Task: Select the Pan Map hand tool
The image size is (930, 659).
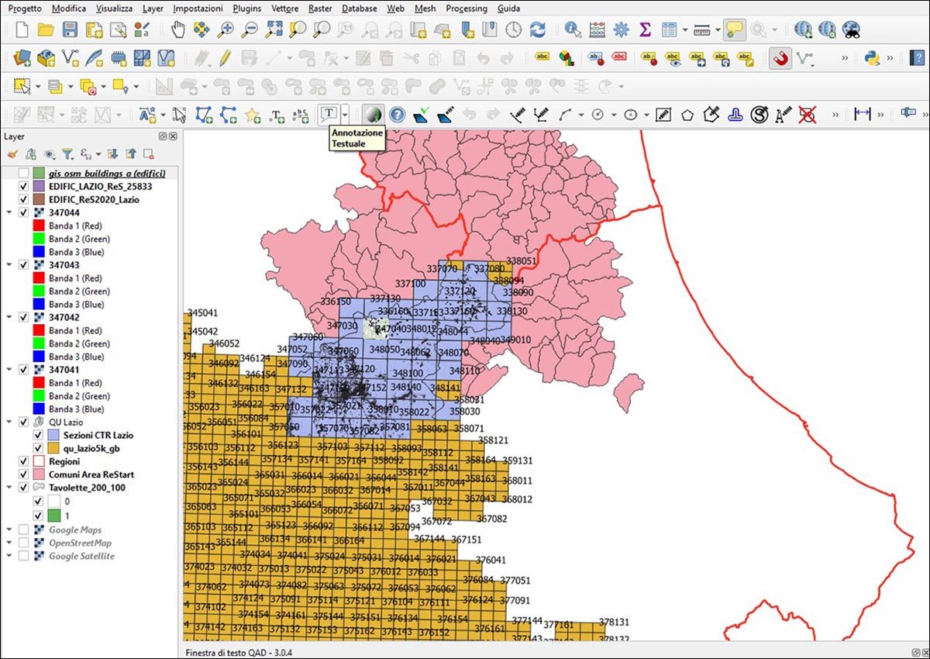Action: (x=178, y=29)
